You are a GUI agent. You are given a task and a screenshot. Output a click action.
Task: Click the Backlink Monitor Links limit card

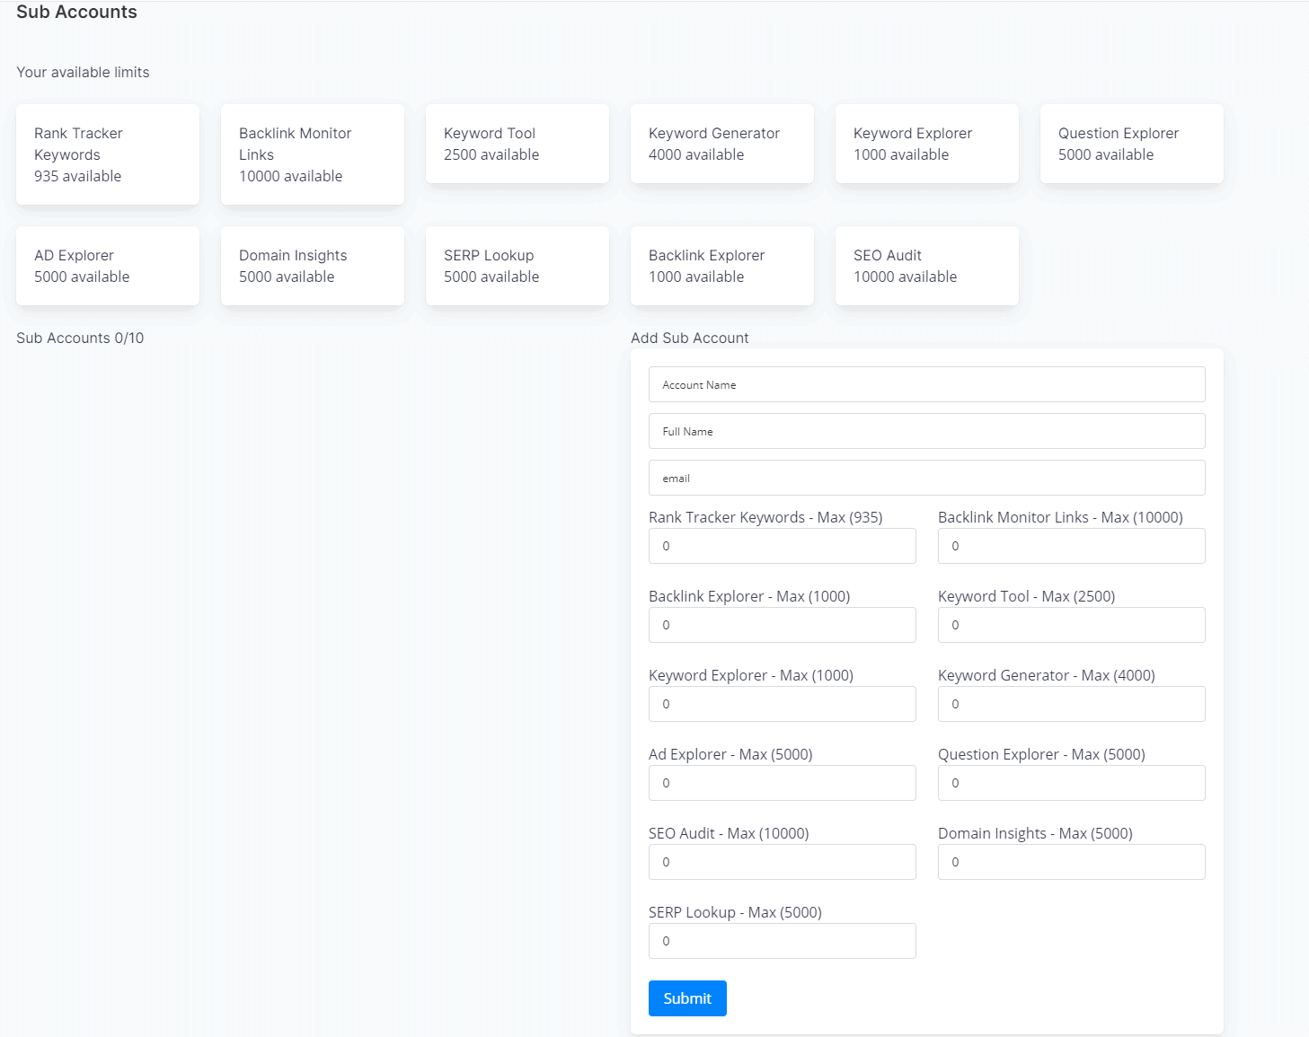tap(313, 154)
